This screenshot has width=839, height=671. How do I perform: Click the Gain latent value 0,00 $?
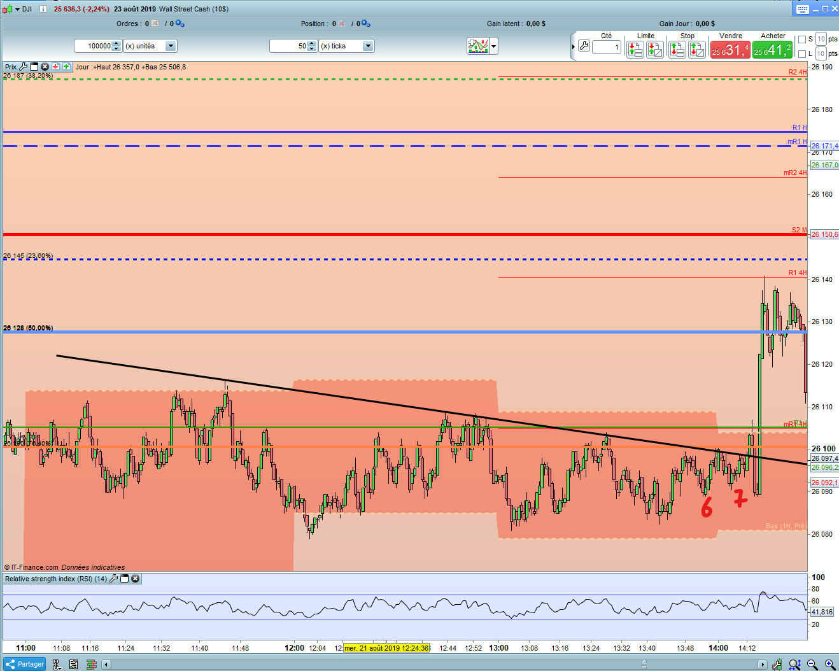point(536,24)
